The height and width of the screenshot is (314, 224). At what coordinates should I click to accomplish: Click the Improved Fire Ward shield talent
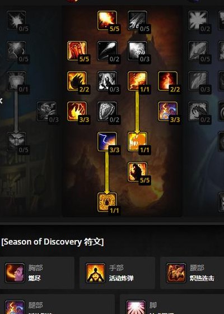[x=107, y=112]
